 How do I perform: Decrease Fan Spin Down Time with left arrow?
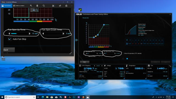coord(104,54)
